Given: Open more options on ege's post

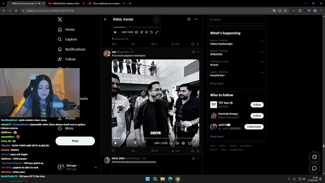Looking at the screenshot, I should [198, 52].
